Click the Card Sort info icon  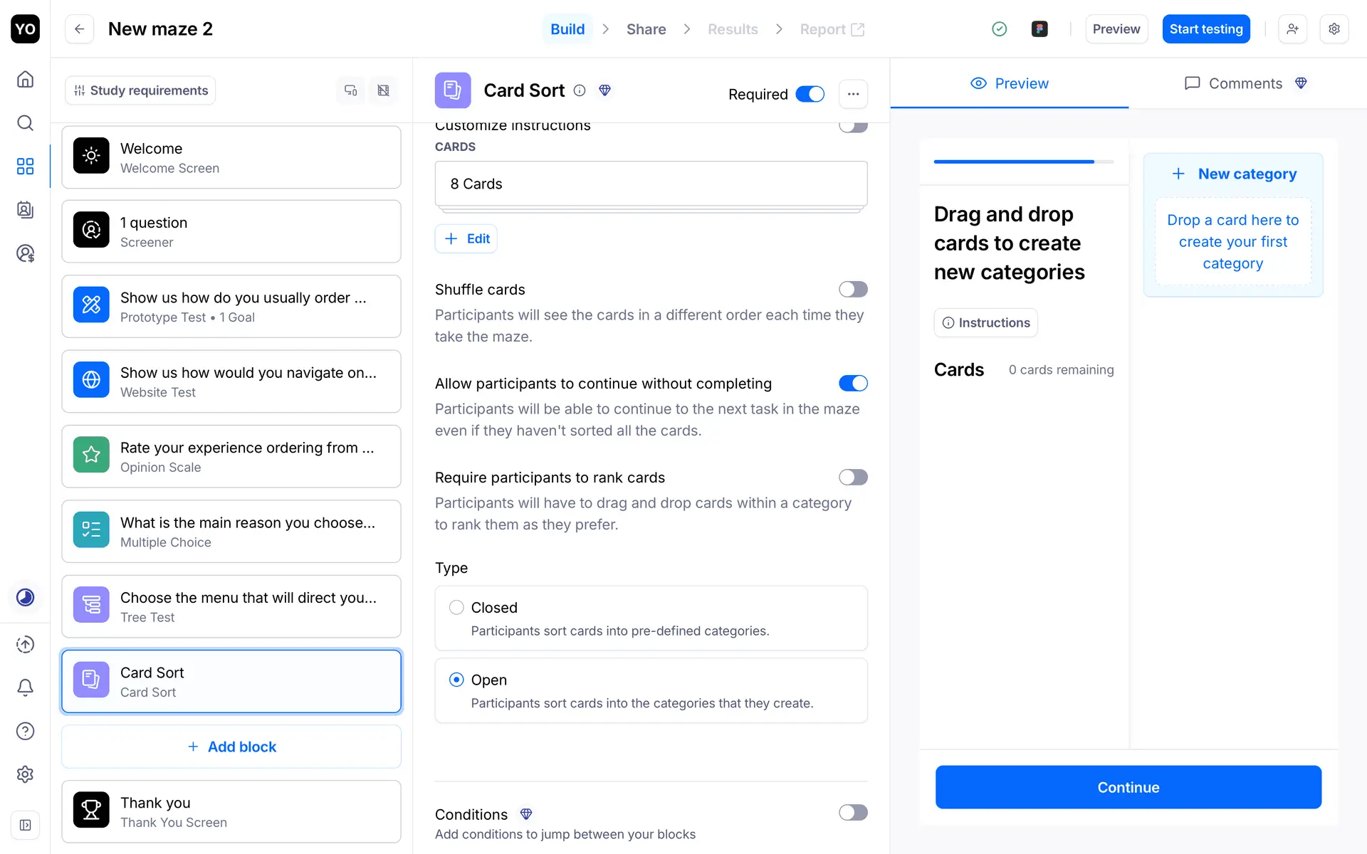tap(580, 90)
